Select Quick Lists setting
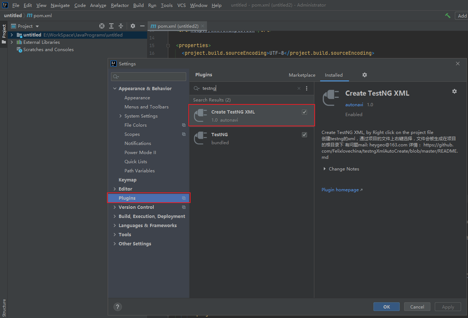This screenshot has width=468, height=318. tap(136, 161)
